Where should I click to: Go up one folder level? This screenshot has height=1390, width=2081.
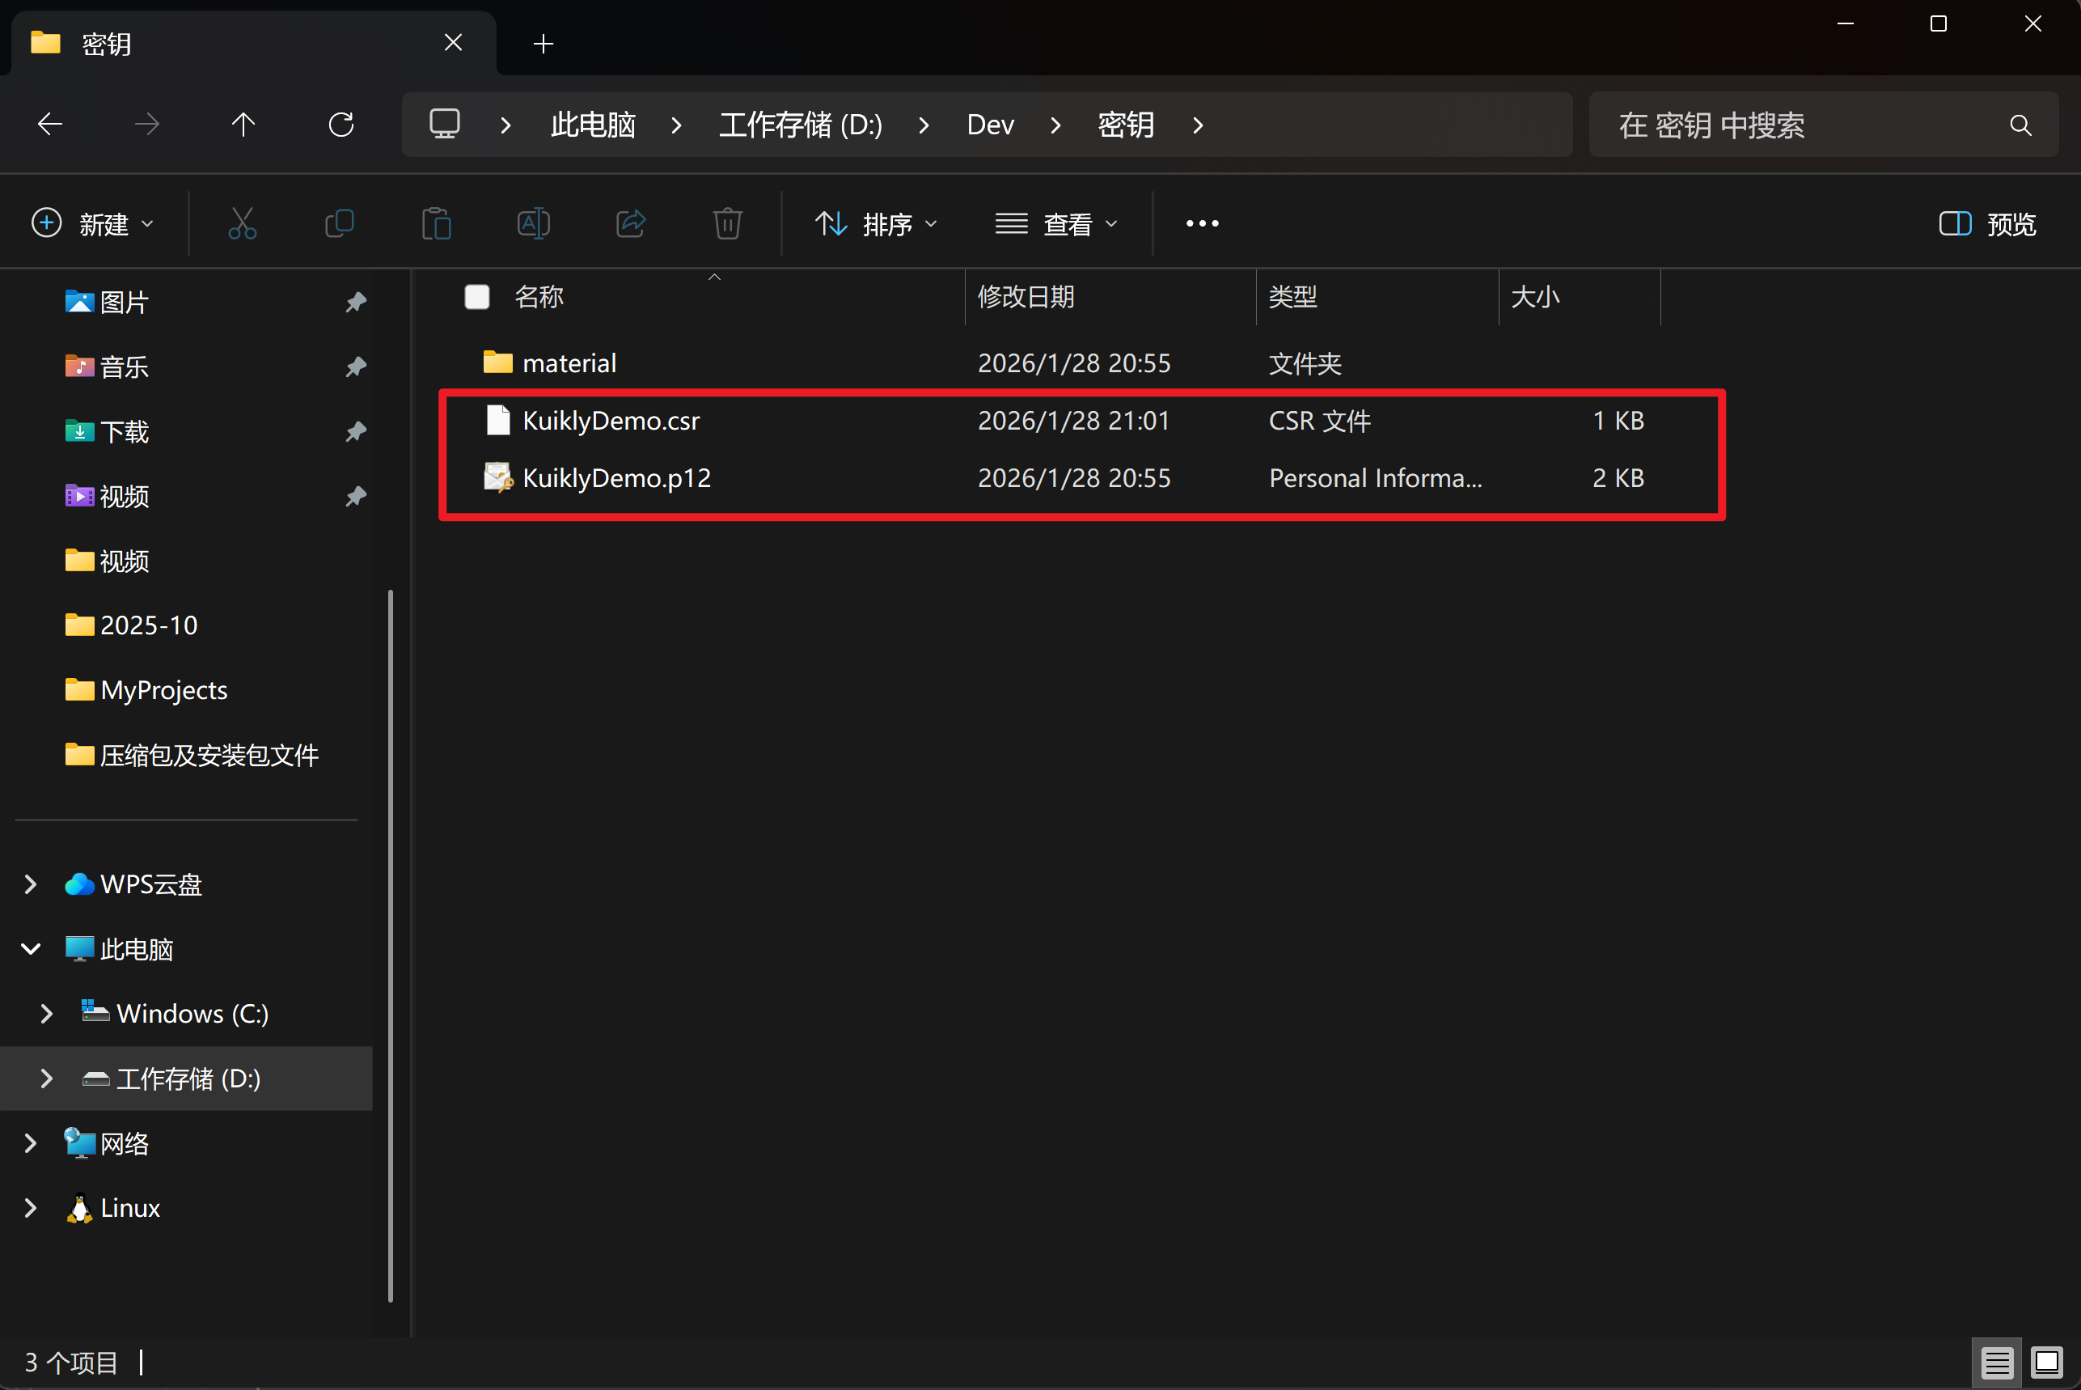[x=243, y=125]
